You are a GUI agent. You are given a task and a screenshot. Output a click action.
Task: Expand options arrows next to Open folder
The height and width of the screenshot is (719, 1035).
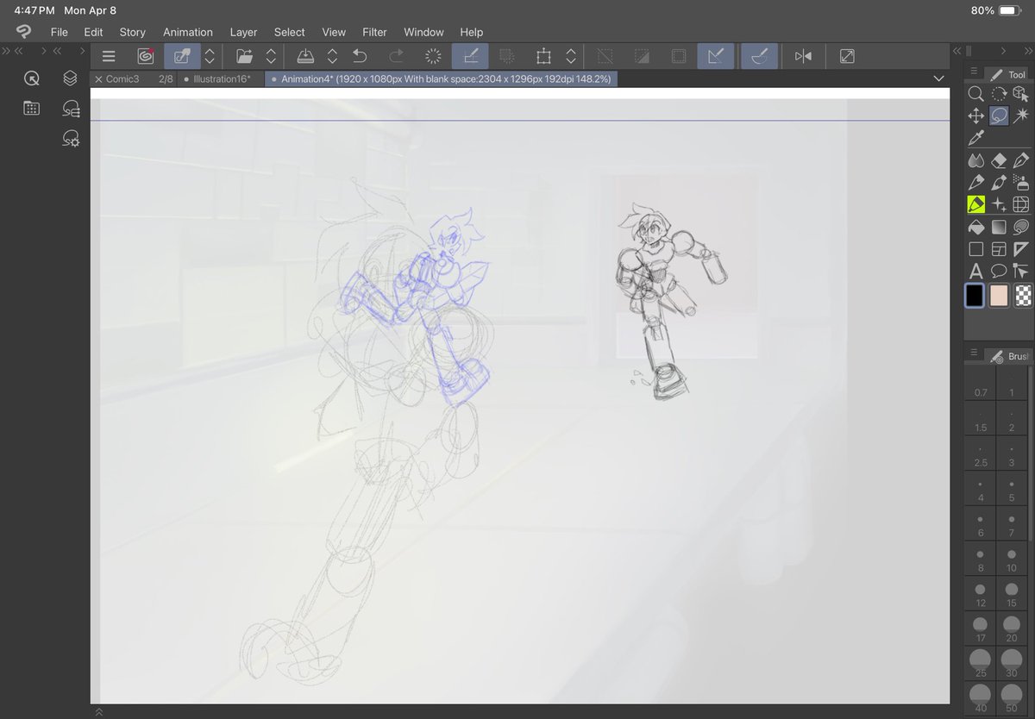click(x=271, y=57)
